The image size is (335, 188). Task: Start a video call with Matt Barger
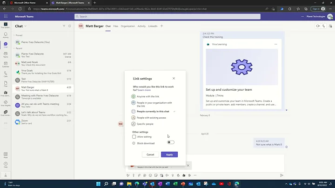(x=318, y=26)
